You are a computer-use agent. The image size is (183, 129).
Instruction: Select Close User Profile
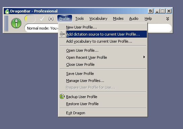103,64
